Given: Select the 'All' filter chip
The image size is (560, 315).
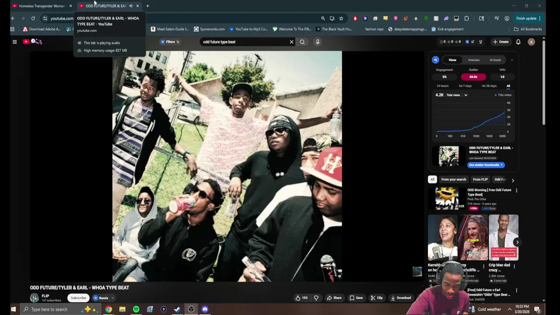Looking at the screenshot, I should [432, 179].
